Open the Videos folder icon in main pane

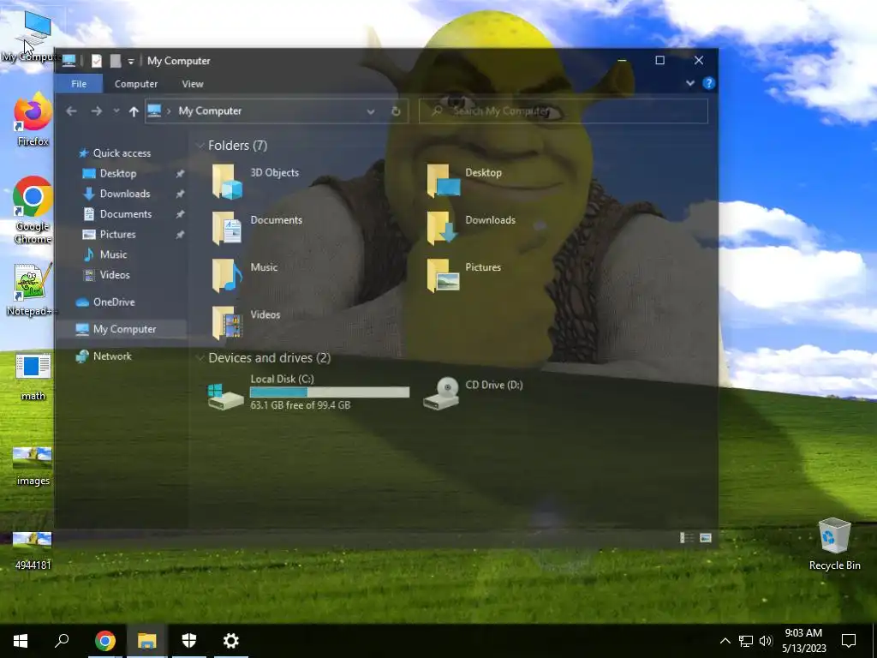tap(226, 323)
